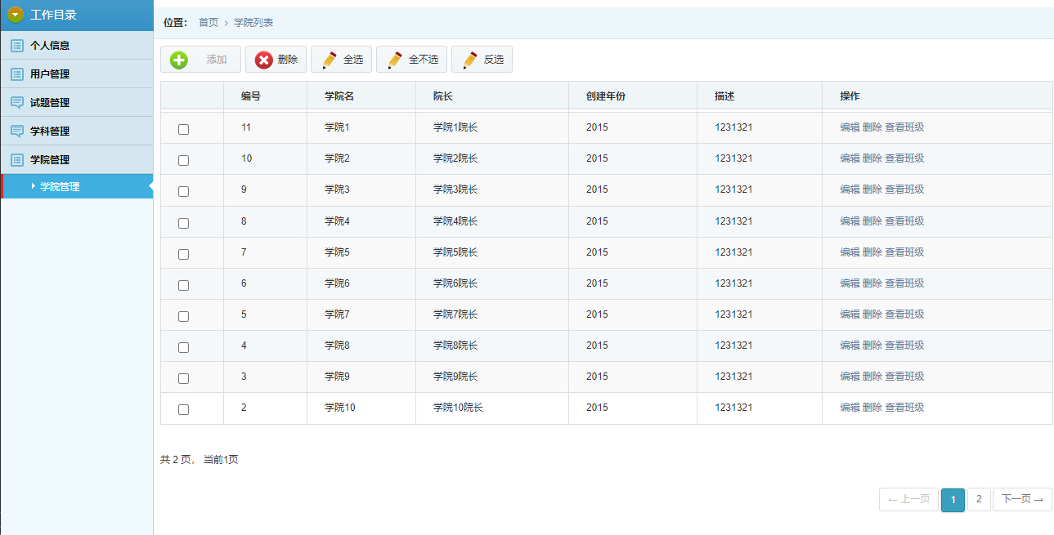Click page 1 pagination button

pyautogui.click(x=953, y=500)
